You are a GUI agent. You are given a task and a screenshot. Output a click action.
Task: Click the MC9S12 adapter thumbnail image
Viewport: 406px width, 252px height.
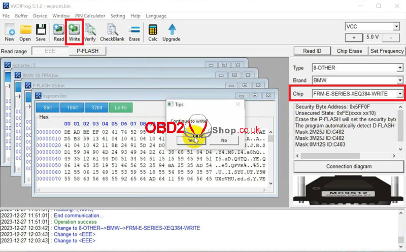point(348,191)
